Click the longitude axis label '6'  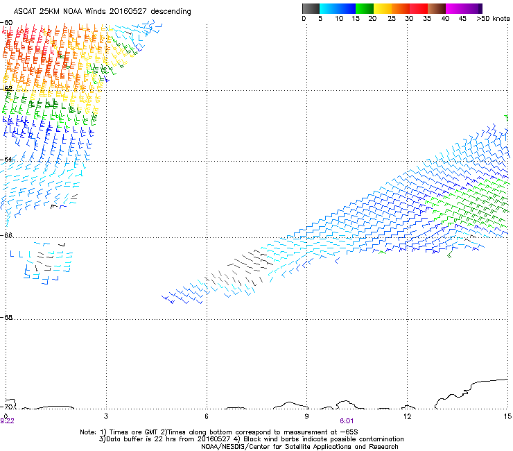click(x=207, y=416)
